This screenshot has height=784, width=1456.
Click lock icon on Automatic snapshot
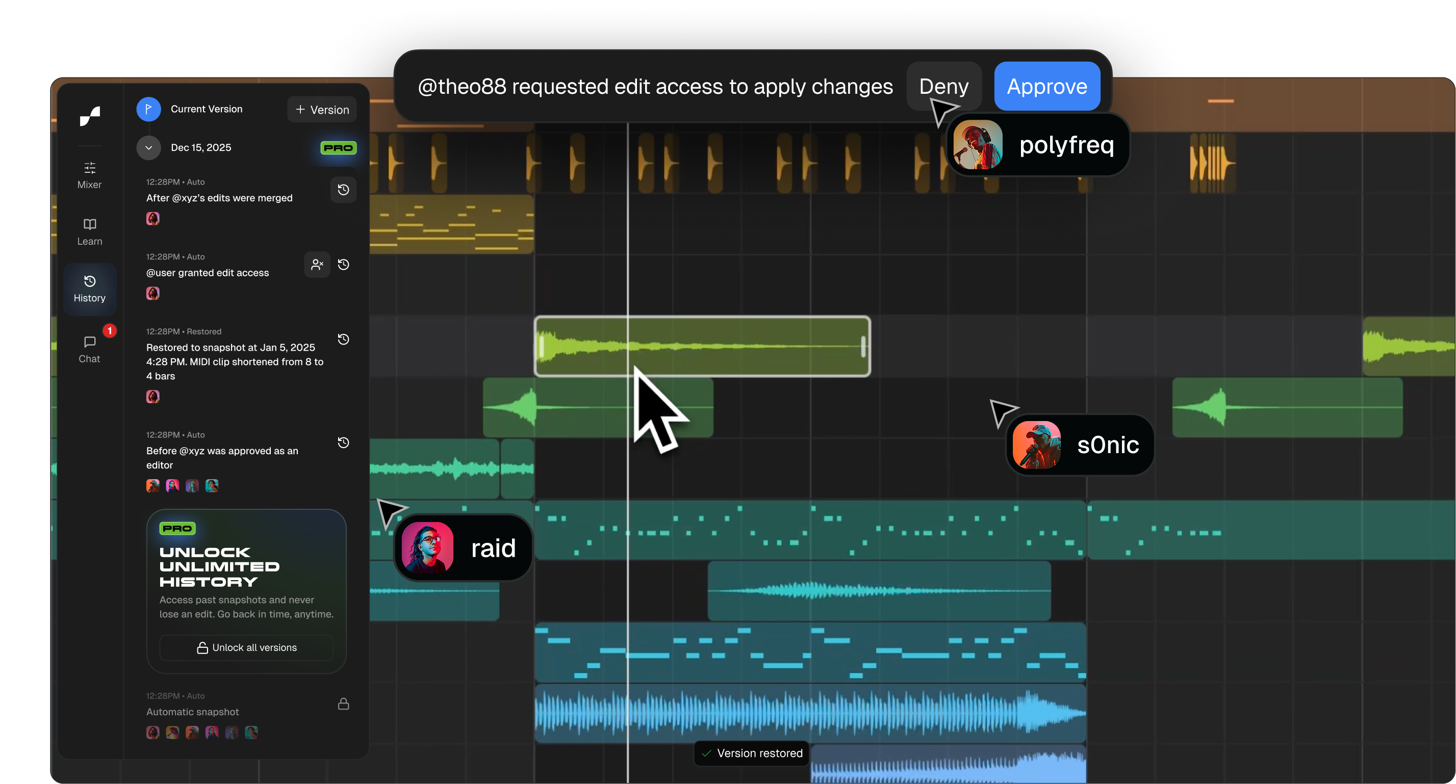(x=343, y=704)
